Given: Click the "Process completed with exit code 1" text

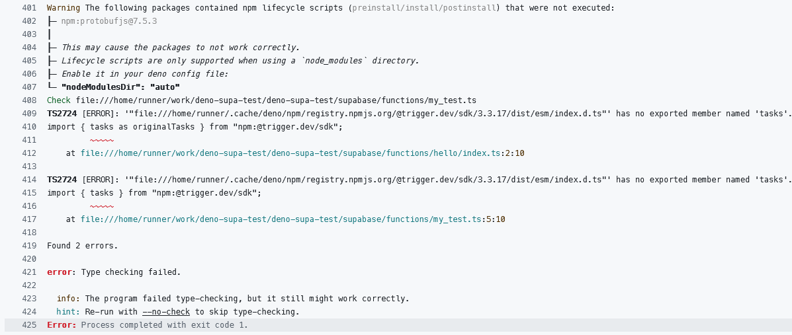Looking at the screenshot, I should [164, 325].
